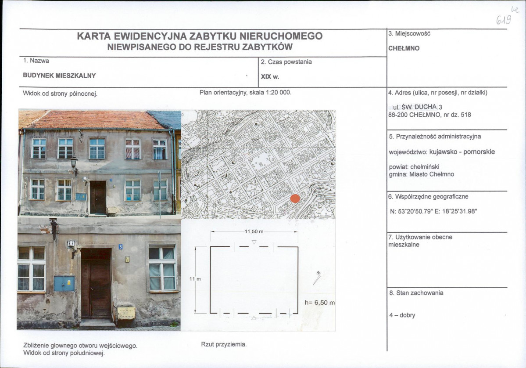The height and width of the screenshot is (368, 526).
Task: Click the '11,50 m' width dimension
Action: point(254,232)
